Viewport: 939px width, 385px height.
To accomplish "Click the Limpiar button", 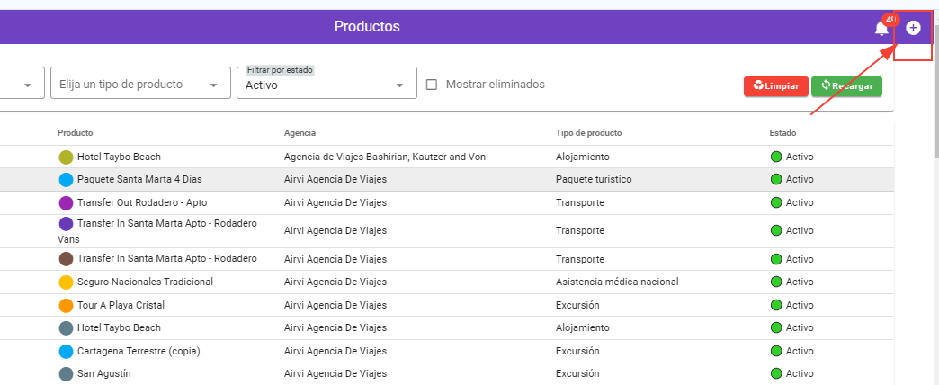I will (x=775, y=86).
